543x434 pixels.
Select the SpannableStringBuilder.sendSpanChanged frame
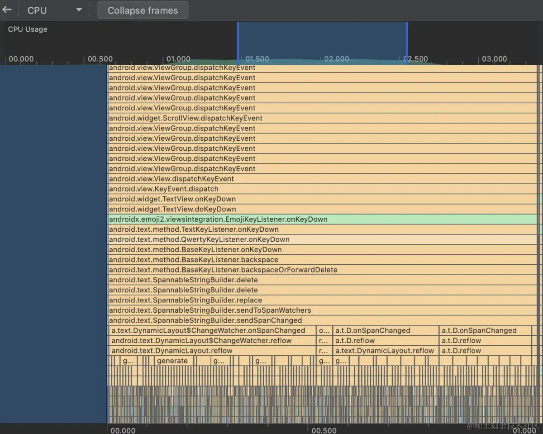(322, 320)
